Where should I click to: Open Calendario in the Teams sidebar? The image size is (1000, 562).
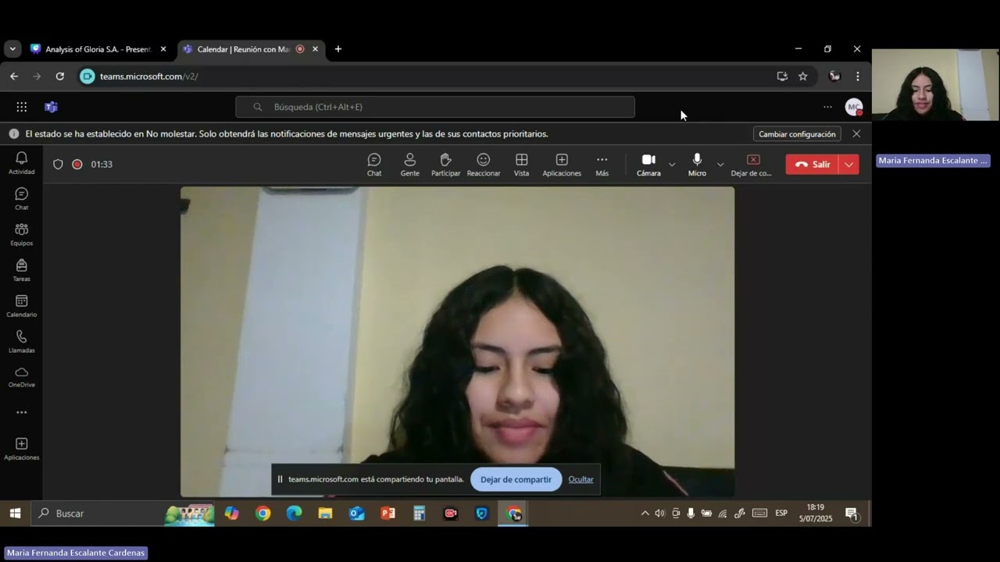coord(21,307)
